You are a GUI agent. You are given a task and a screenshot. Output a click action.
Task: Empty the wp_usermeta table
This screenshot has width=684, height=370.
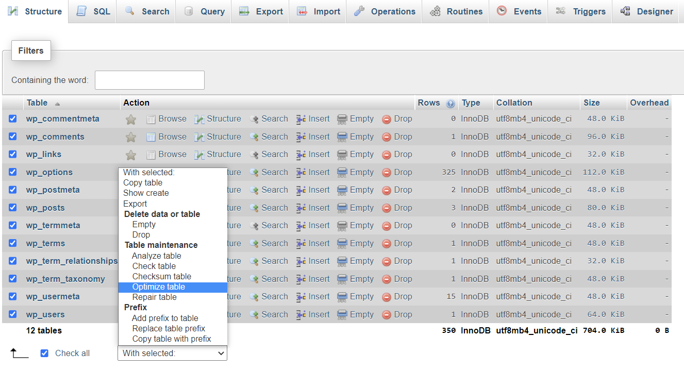[x=361, y=296]
